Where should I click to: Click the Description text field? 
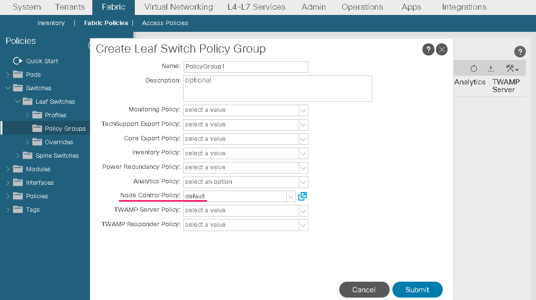click(277, 88)
